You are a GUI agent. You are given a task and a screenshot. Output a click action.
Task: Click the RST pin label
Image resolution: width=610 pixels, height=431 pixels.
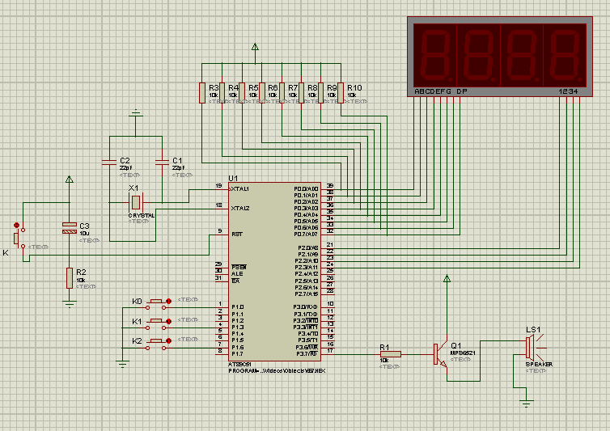(237, 235)
